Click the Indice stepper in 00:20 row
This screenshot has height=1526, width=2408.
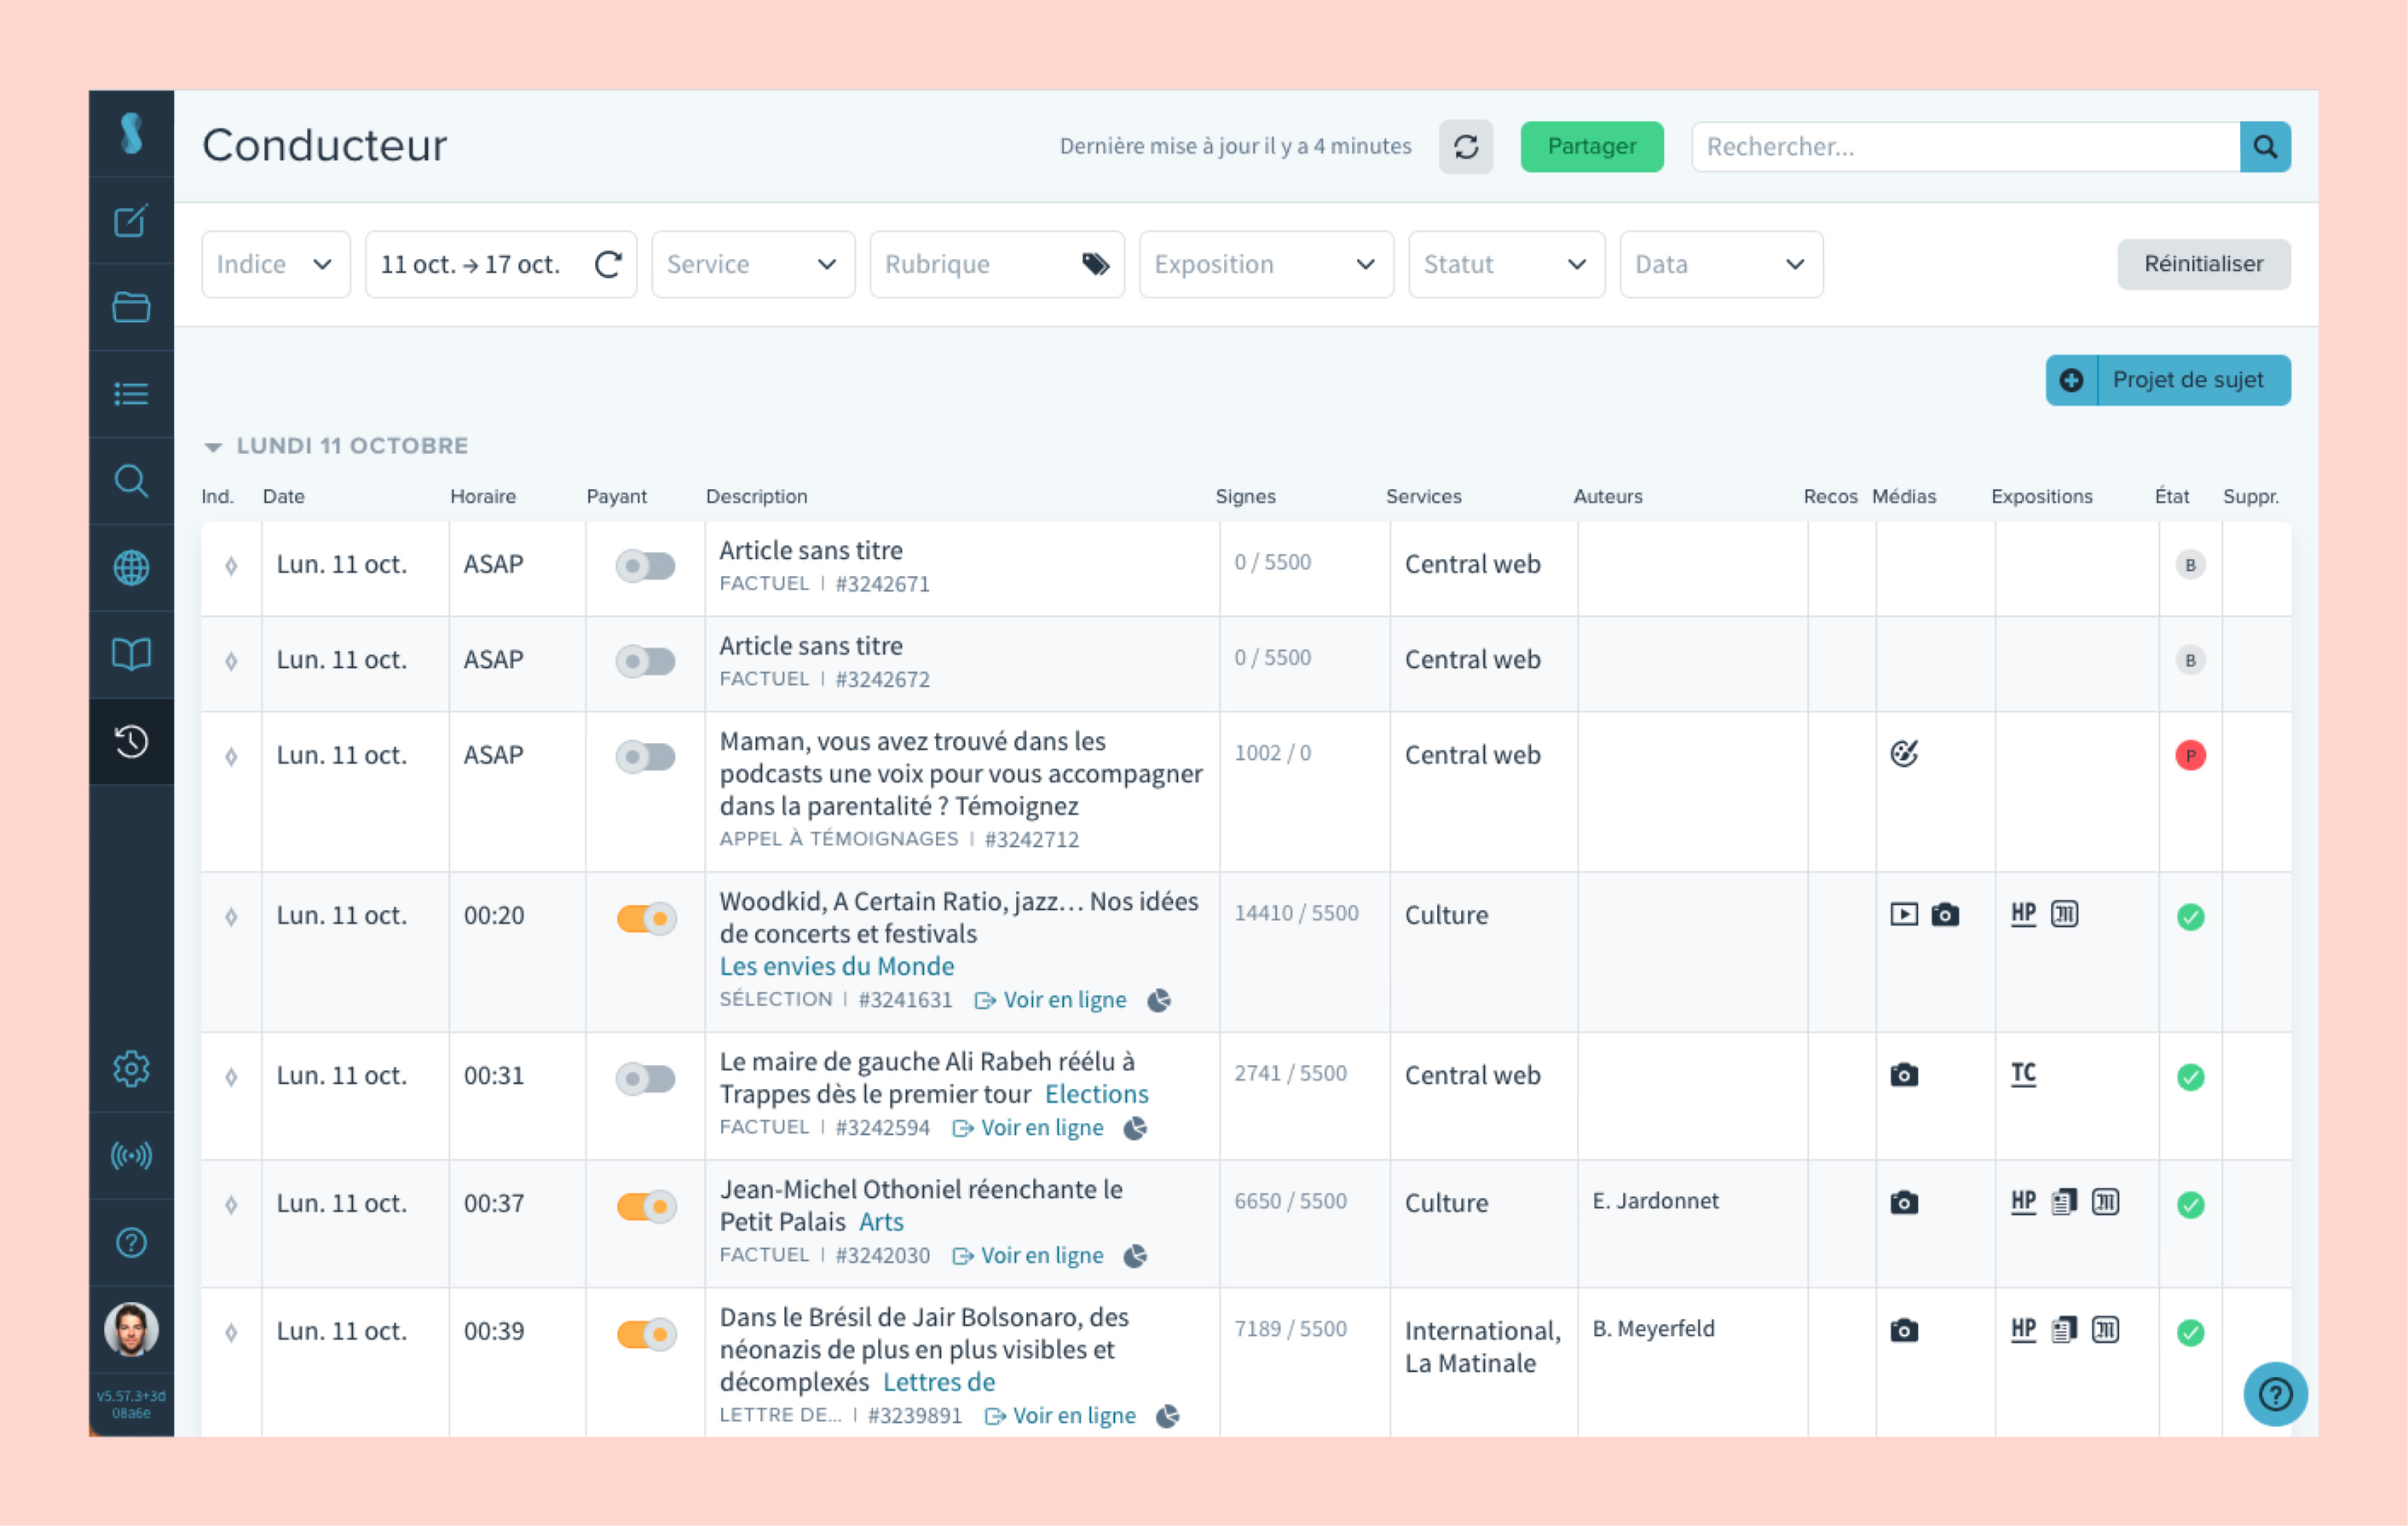231,917
